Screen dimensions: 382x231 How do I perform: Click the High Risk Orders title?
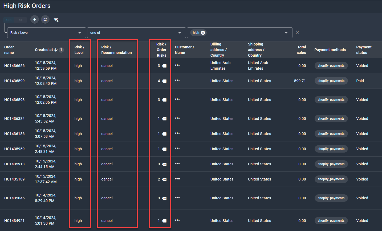27,6
